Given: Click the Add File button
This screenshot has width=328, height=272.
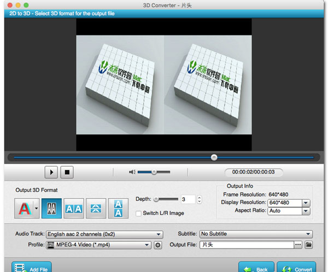Looking at the screenshot, I should 32,267.
